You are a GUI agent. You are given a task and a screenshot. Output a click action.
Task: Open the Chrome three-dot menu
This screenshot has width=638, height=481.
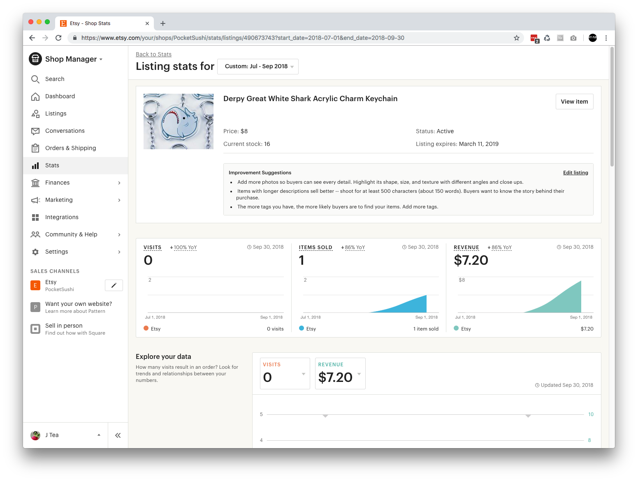[606, 38]
